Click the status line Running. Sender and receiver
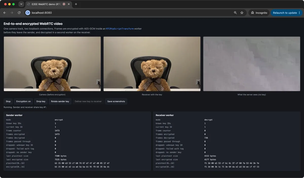The width and height of the screenshot is (304, 178). [25, 107]
